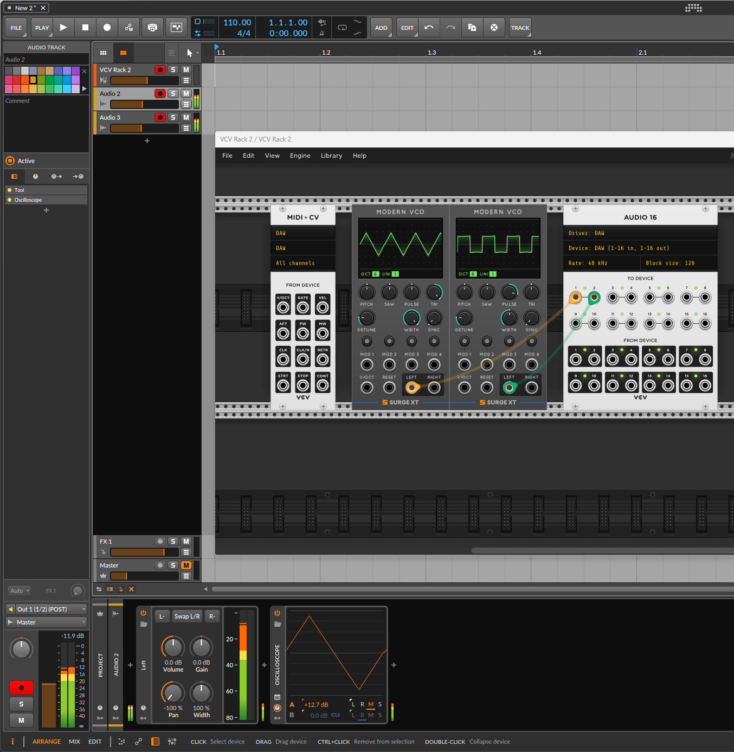
Task: Click the global record circle button
Action: tap(107, 28)
